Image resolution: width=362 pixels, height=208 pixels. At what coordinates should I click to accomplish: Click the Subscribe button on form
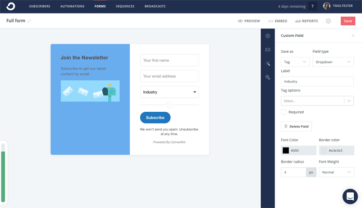(155, 117)
